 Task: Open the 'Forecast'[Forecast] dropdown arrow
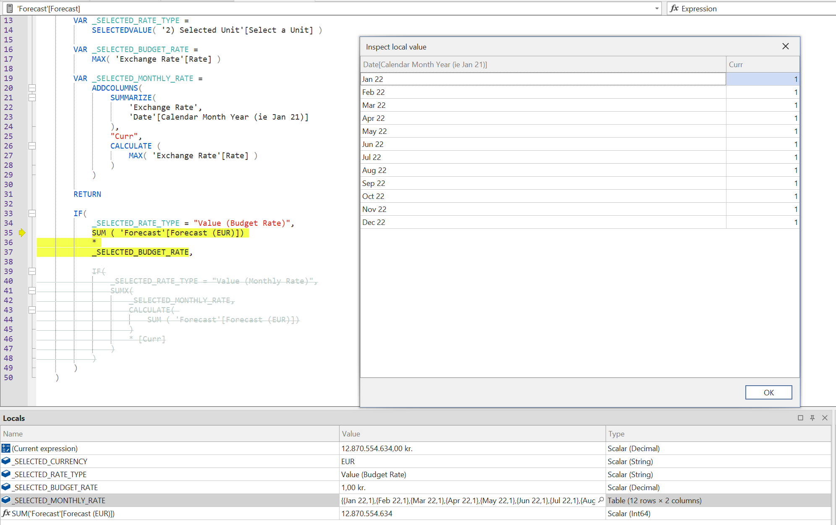657,8
